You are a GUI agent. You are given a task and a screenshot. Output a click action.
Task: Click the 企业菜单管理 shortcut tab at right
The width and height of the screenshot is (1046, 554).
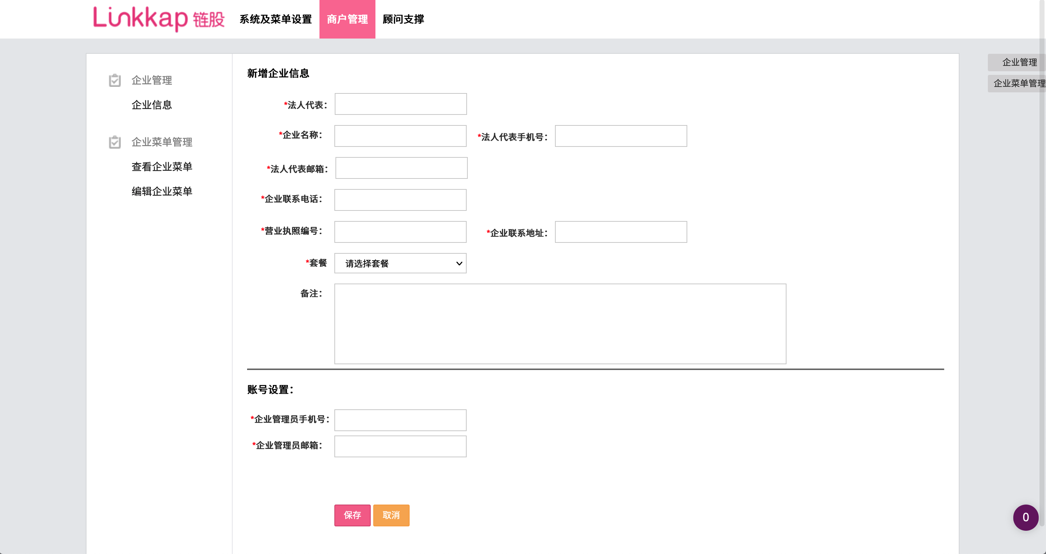(1016, 83)
